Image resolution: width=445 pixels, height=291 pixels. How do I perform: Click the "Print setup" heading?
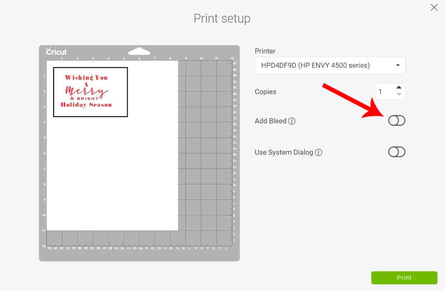[222, 19]
